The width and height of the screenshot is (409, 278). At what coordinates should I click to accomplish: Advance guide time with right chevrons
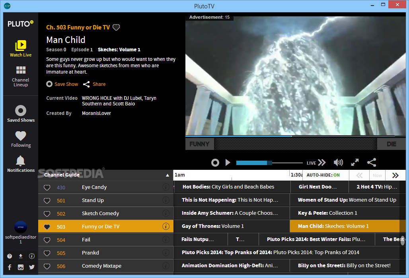tap(395, 175)
